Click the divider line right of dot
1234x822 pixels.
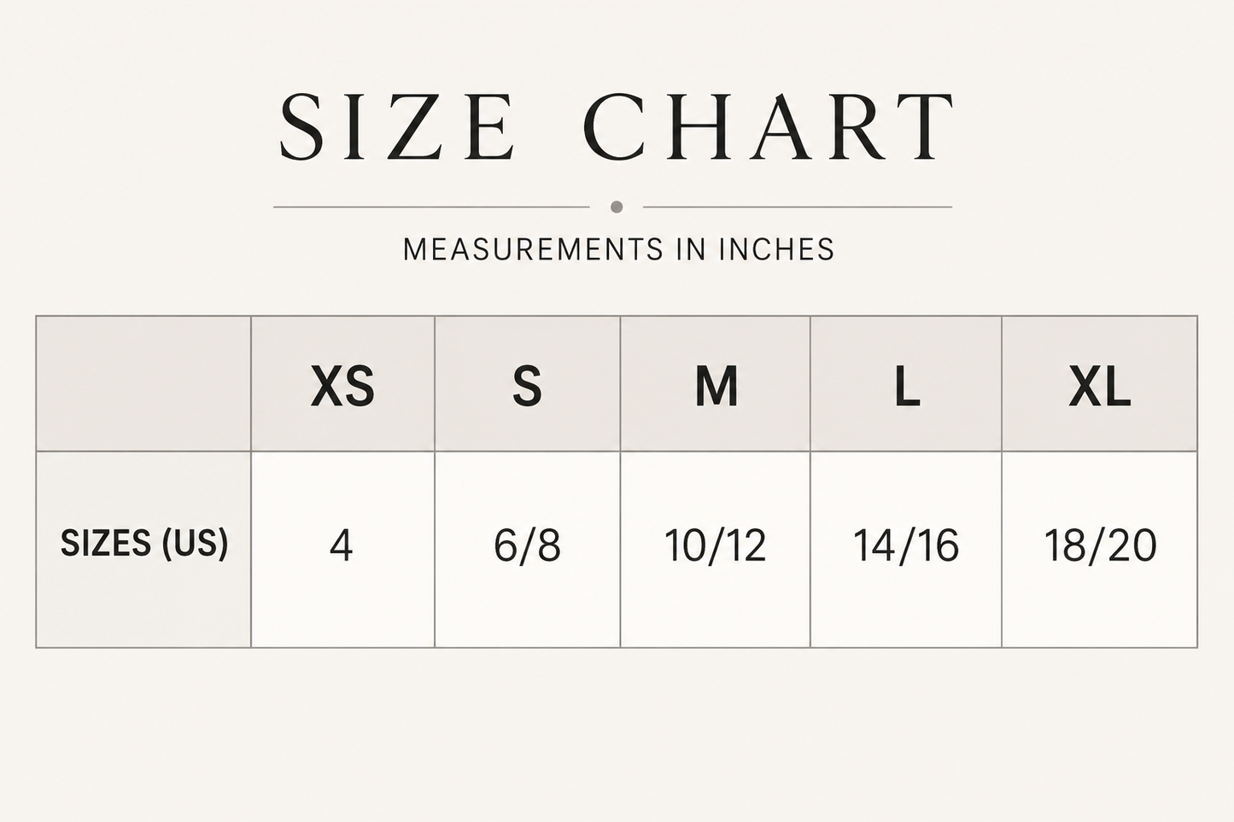[798, 207]
